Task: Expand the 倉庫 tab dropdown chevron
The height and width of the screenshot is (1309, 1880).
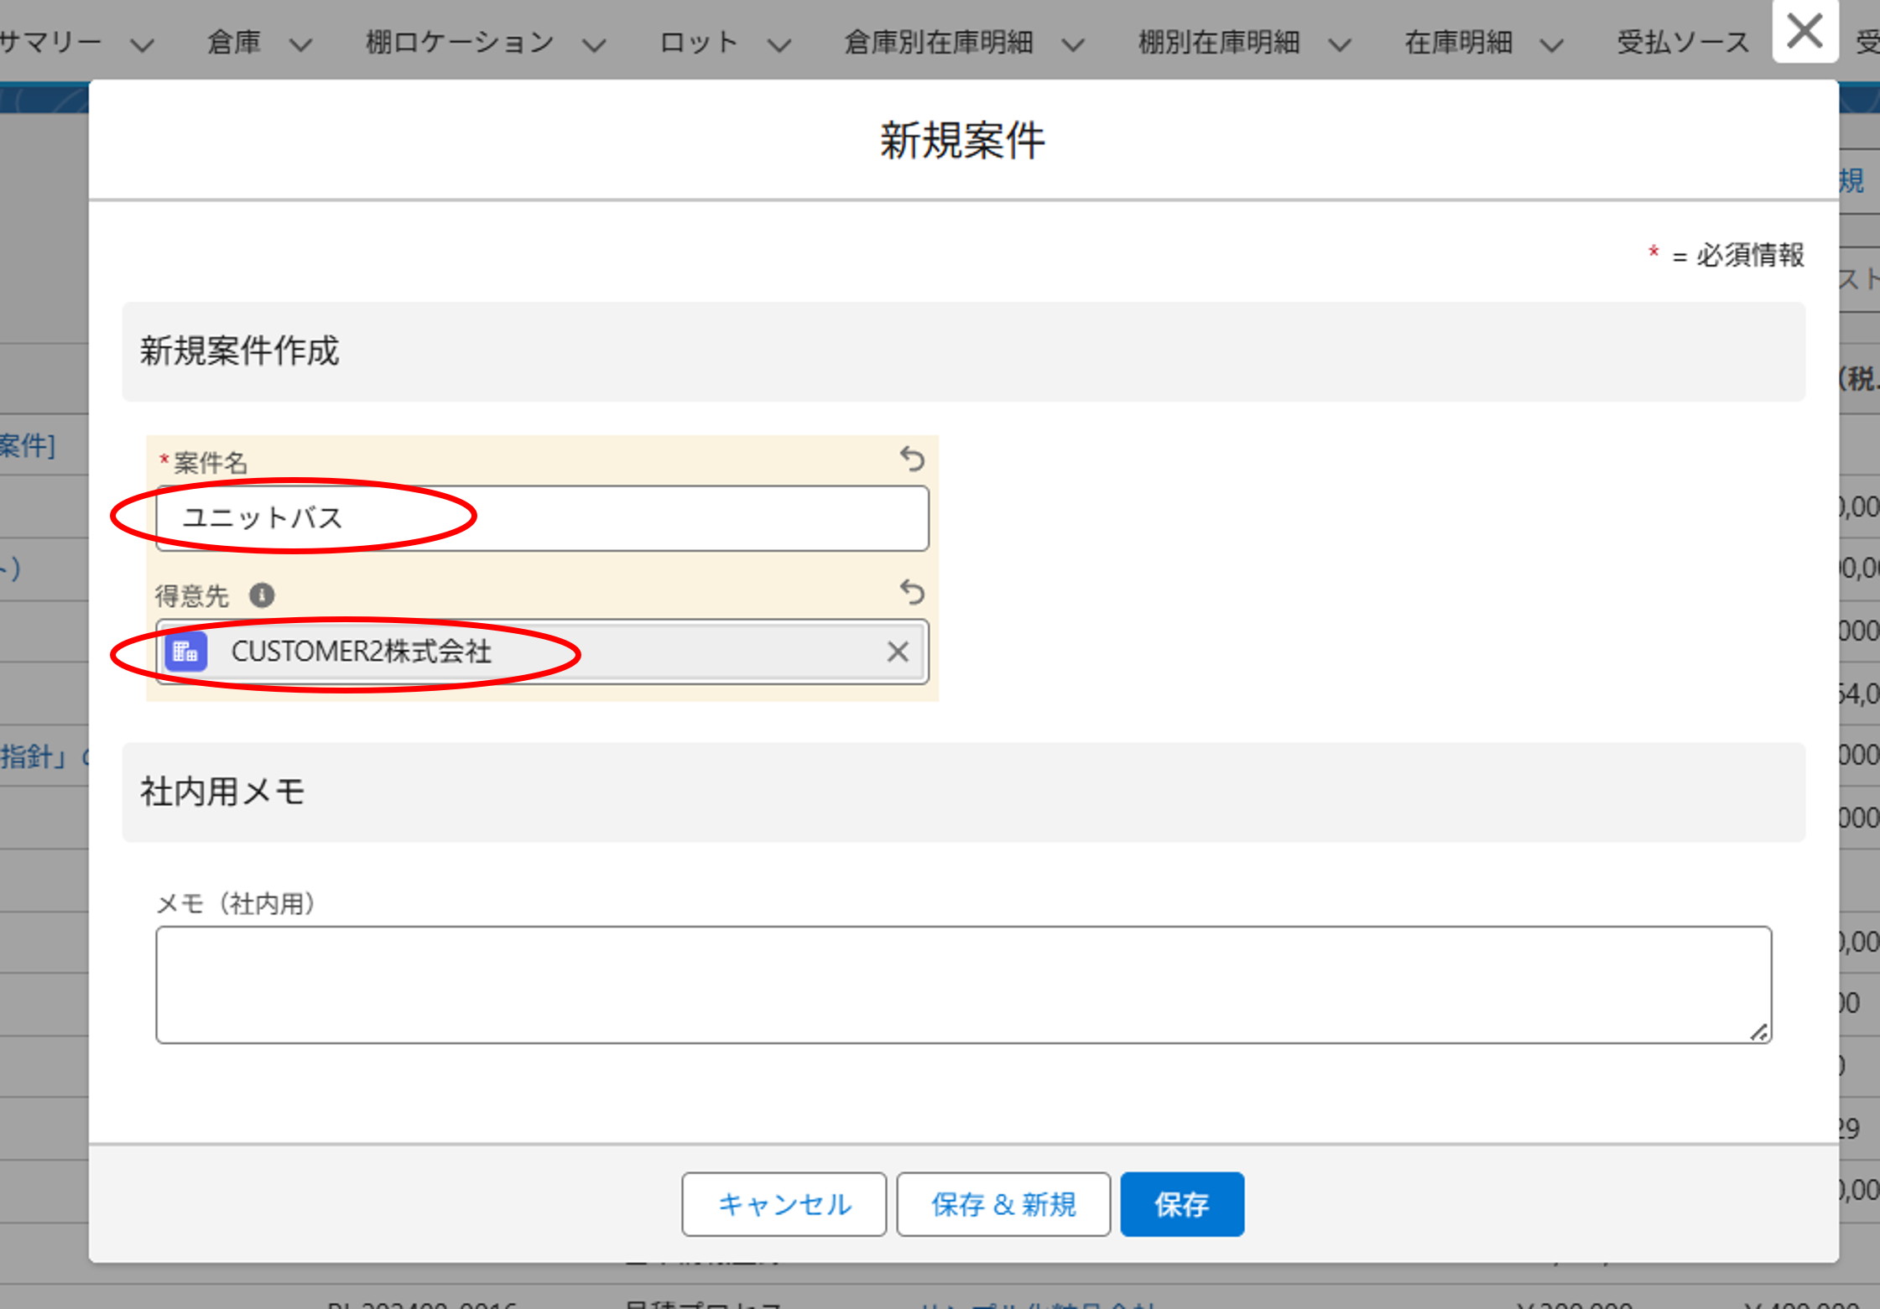Action: (300, 45)
